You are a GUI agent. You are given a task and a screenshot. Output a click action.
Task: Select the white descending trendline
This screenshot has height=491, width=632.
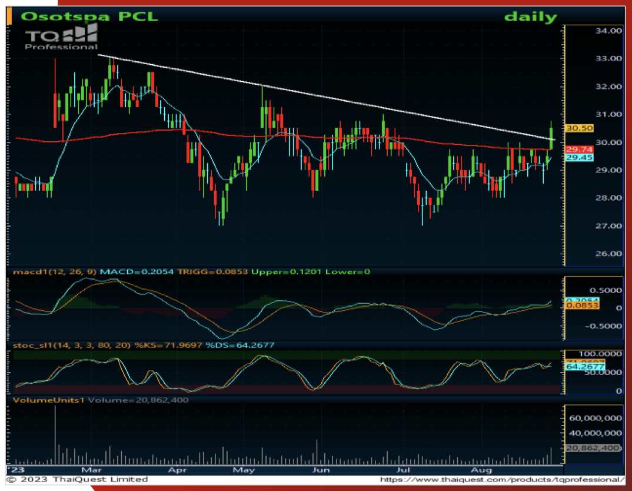pos(327,98)
